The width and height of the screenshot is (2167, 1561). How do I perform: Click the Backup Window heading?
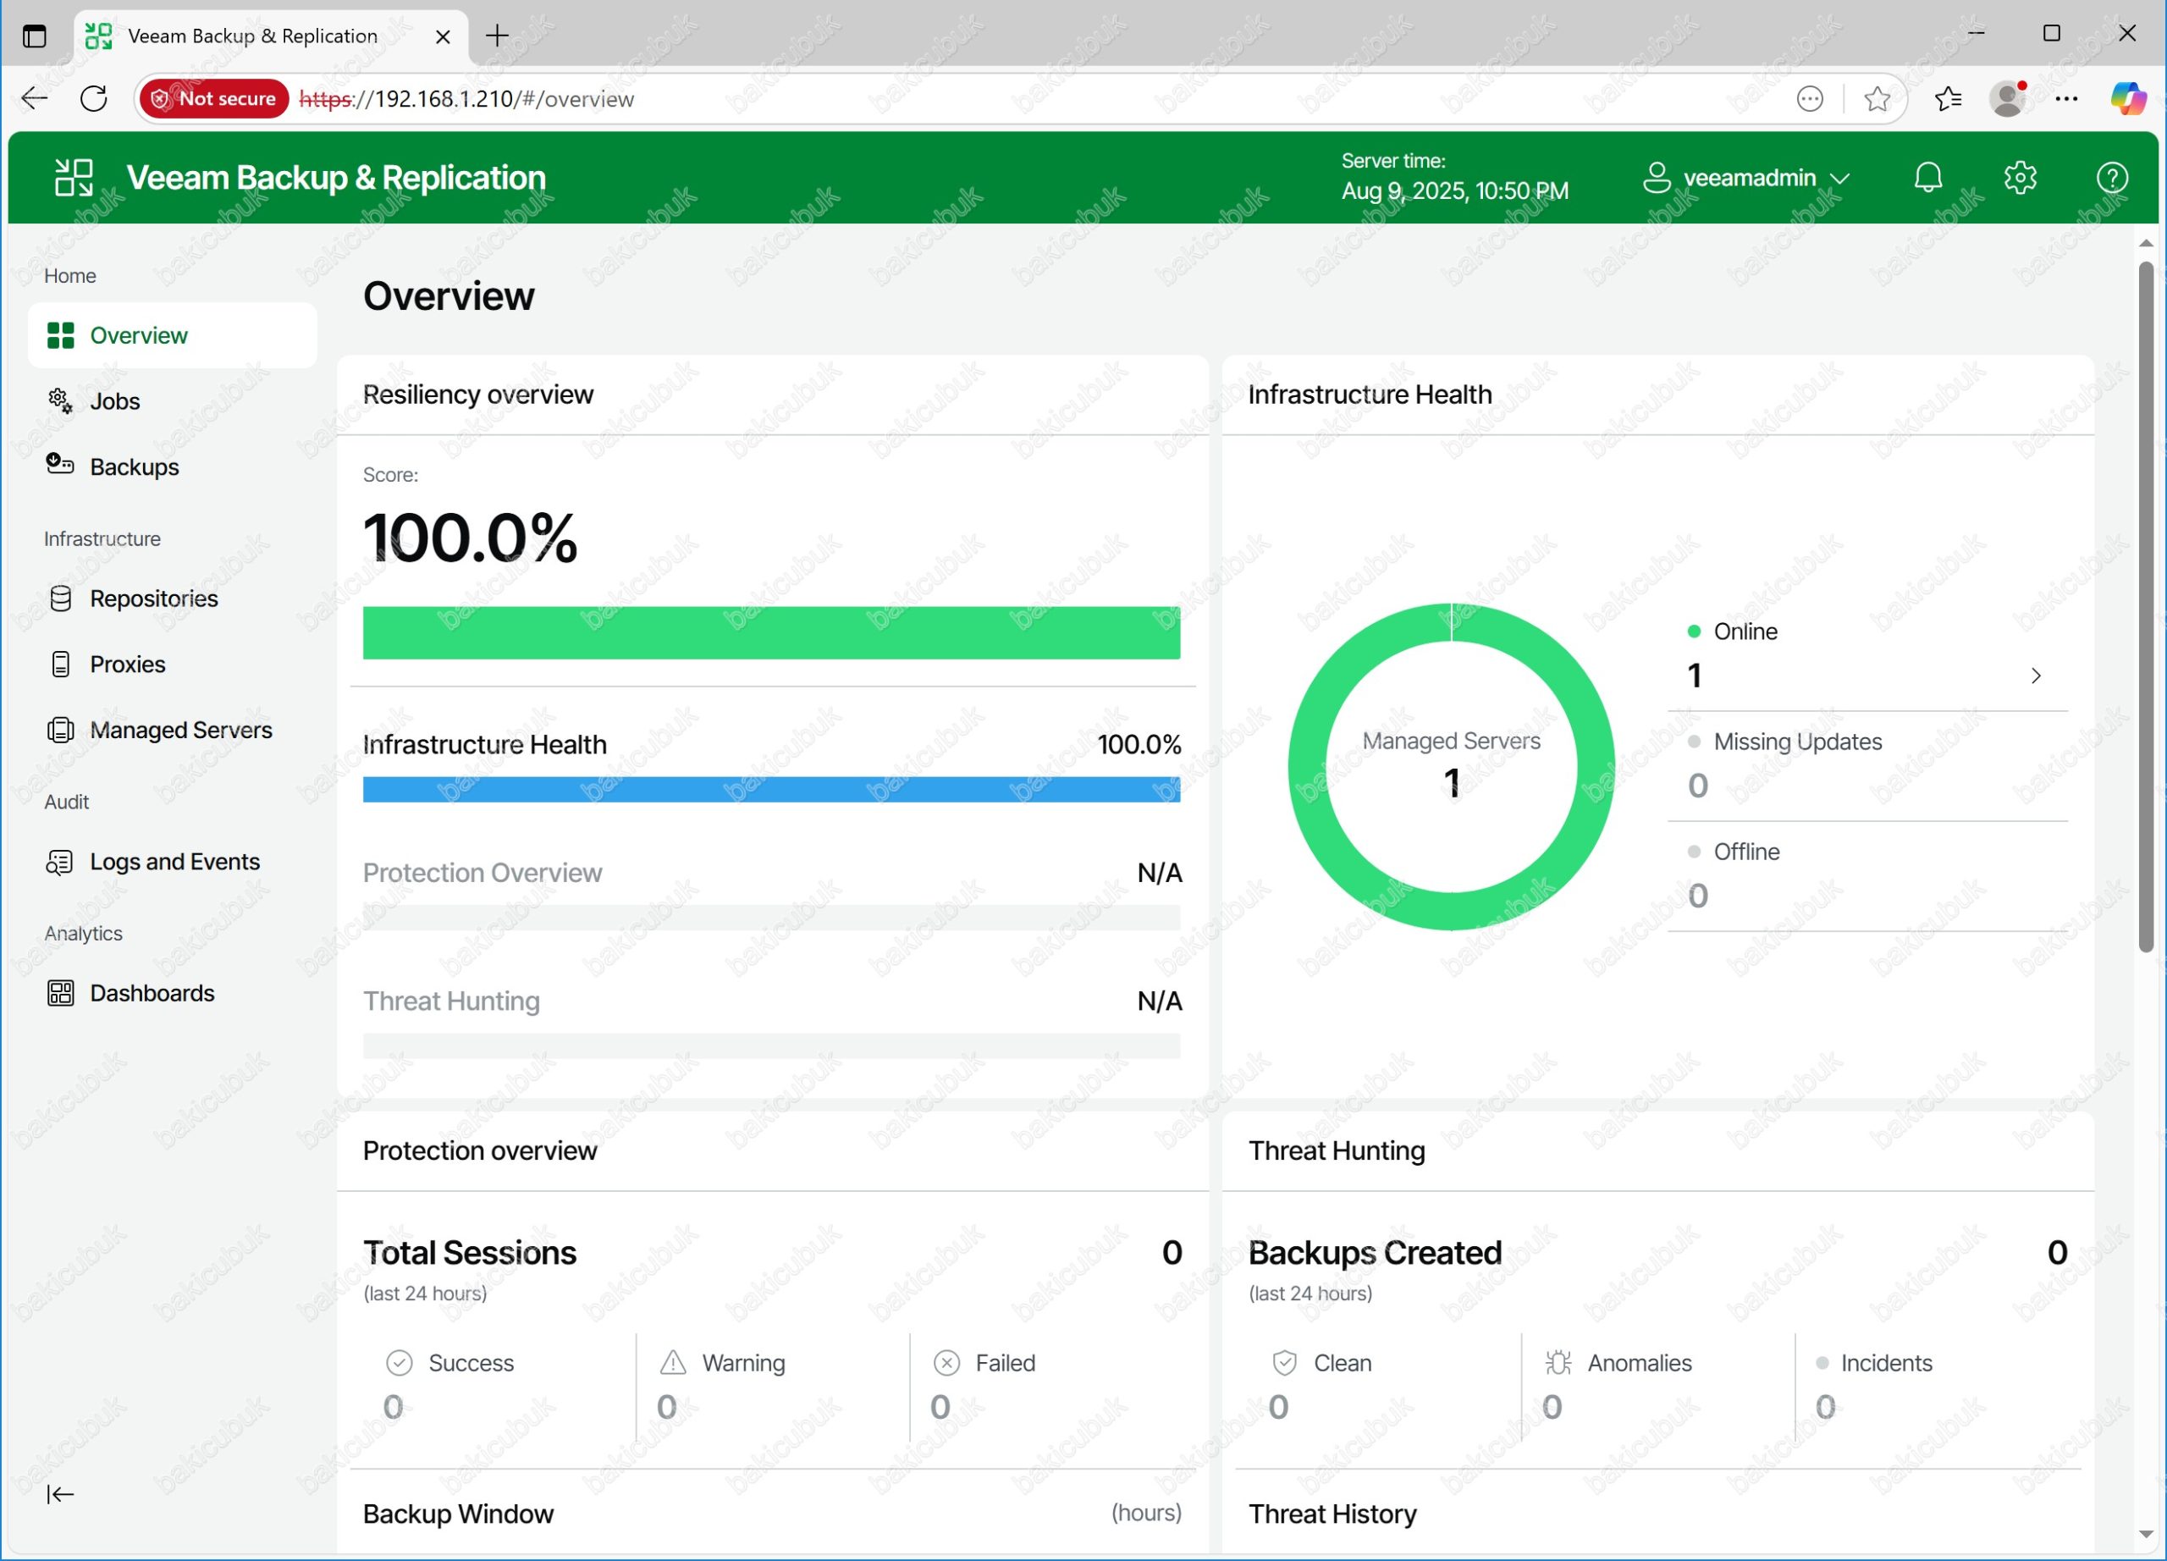click(458, 1514)
